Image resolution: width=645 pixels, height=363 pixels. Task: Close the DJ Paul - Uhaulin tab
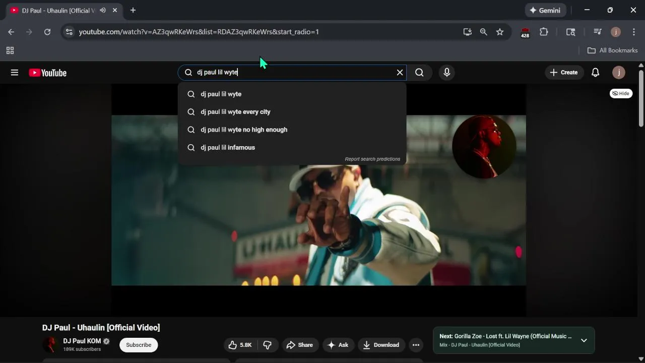point(115,10)
